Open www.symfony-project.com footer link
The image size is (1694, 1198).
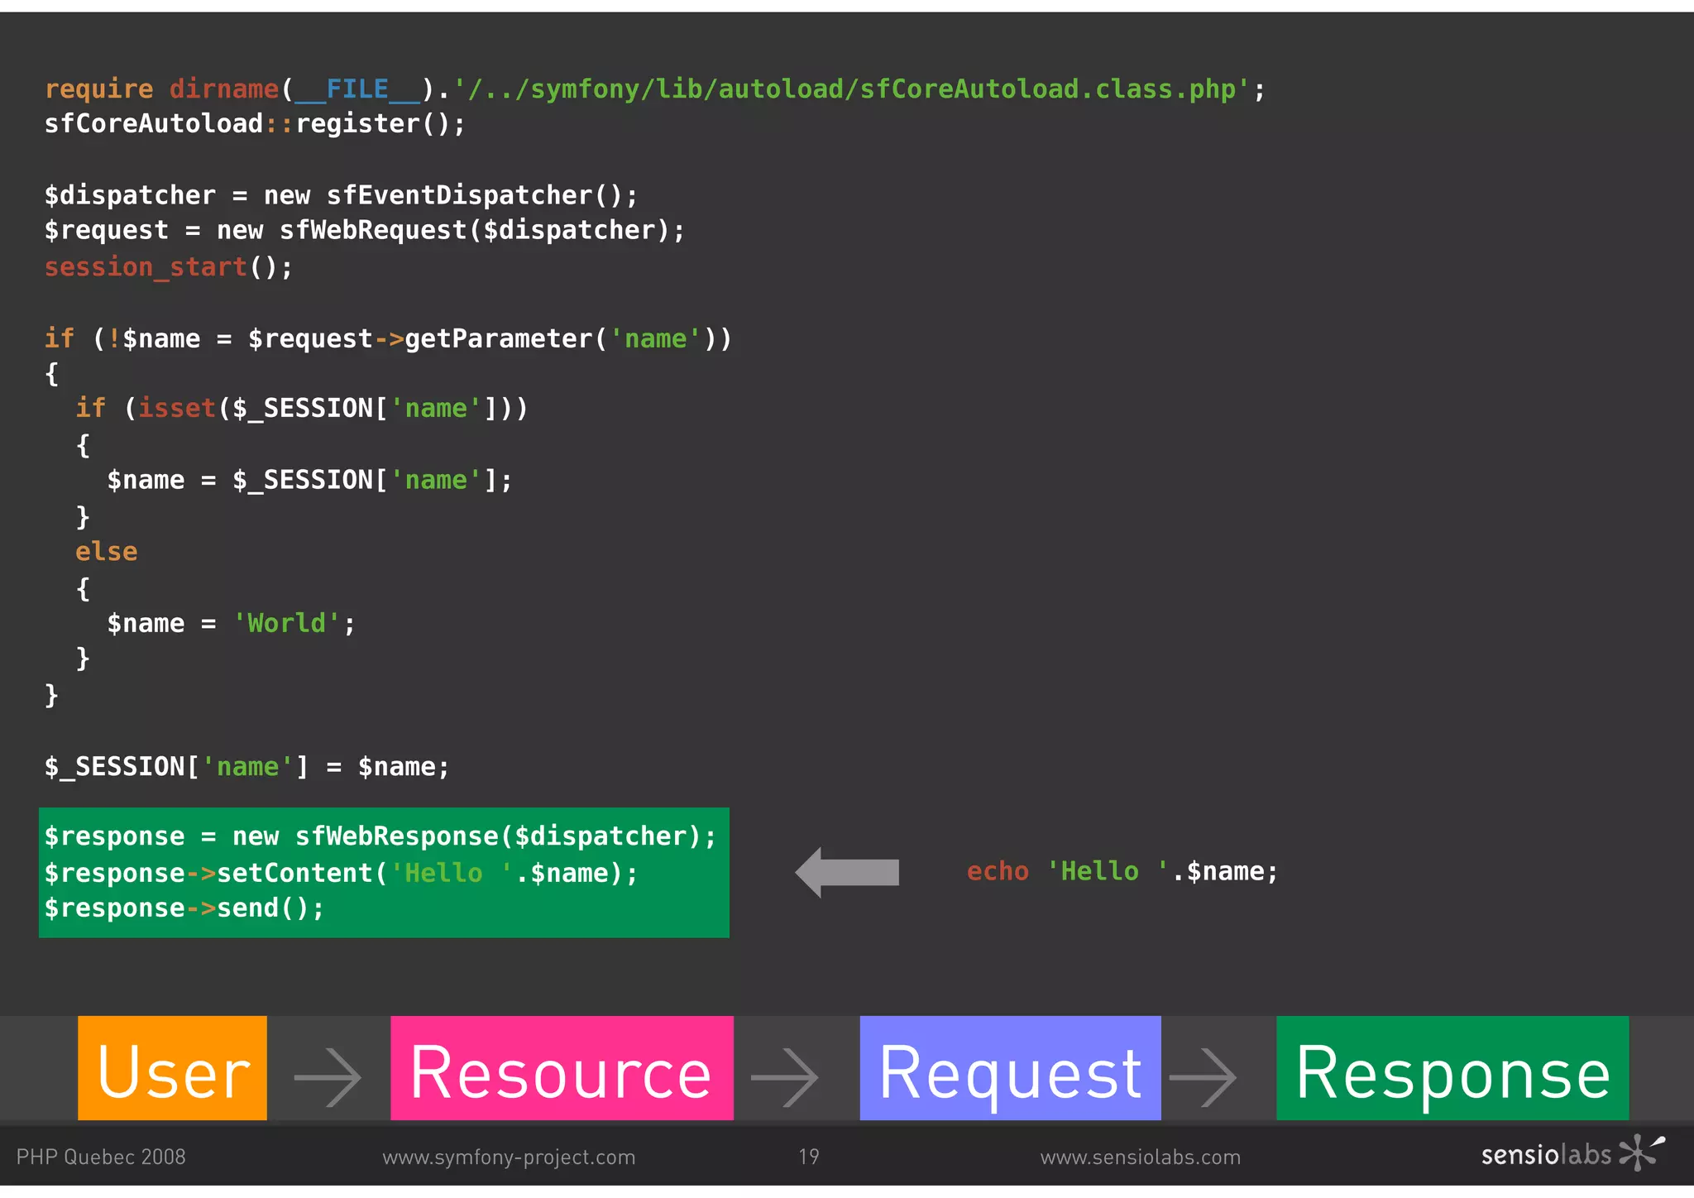(x=509, y=1157)
